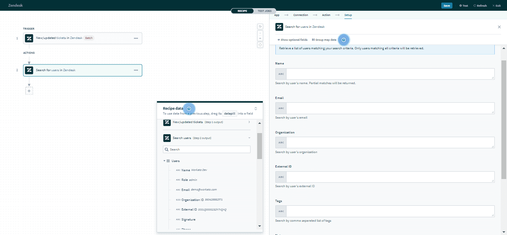Click the Name search input field
Viewport: 507px width, 235px height.
coord(390,74)
